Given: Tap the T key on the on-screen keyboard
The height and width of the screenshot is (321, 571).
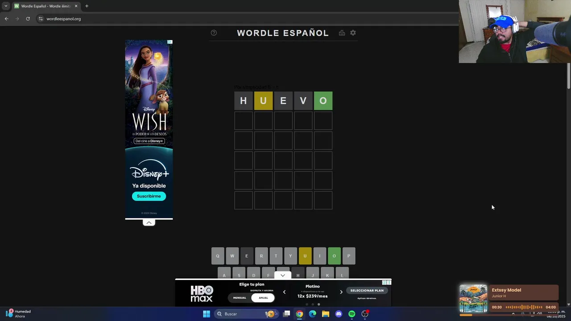Looking at the screenshot, I should (276, 256).
